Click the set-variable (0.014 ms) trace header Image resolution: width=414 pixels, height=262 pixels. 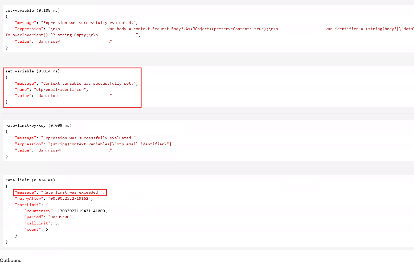point(32,71)
